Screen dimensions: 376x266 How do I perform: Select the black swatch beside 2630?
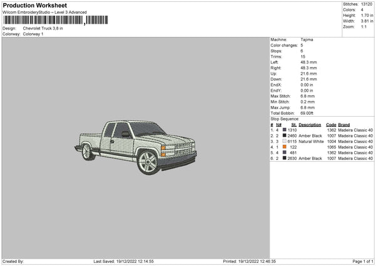(x=285, y=158)
